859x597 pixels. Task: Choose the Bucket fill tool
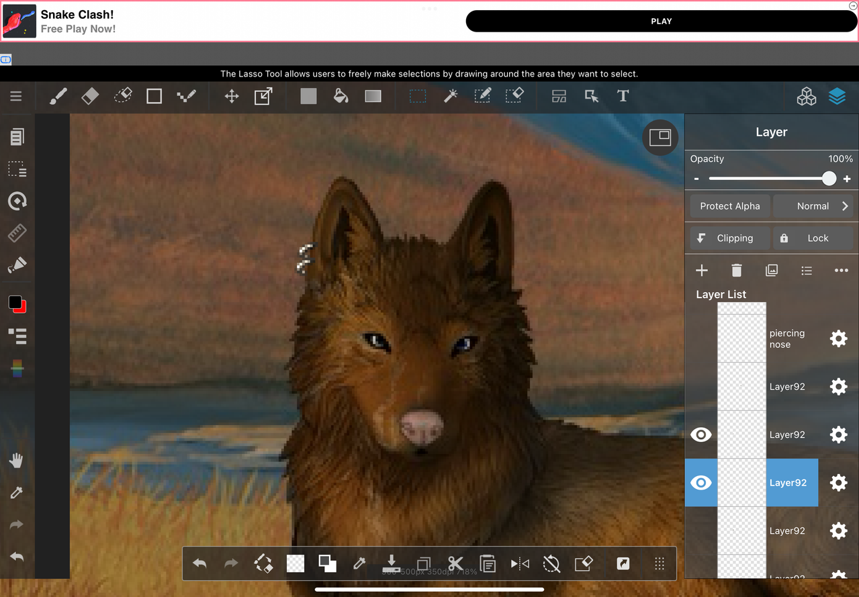(341, 97)
